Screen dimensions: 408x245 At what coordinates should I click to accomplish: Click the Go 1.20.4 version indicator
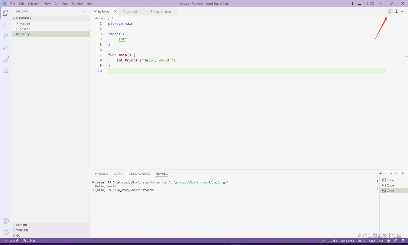coord(11,241)
